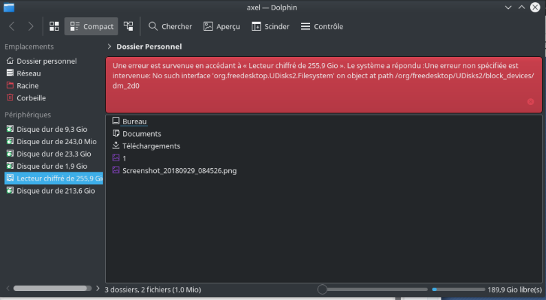Click the Places panel horizontal scrollbar
Screen dimensions: 546x300
pyautogui.click(x=52, y=289)
